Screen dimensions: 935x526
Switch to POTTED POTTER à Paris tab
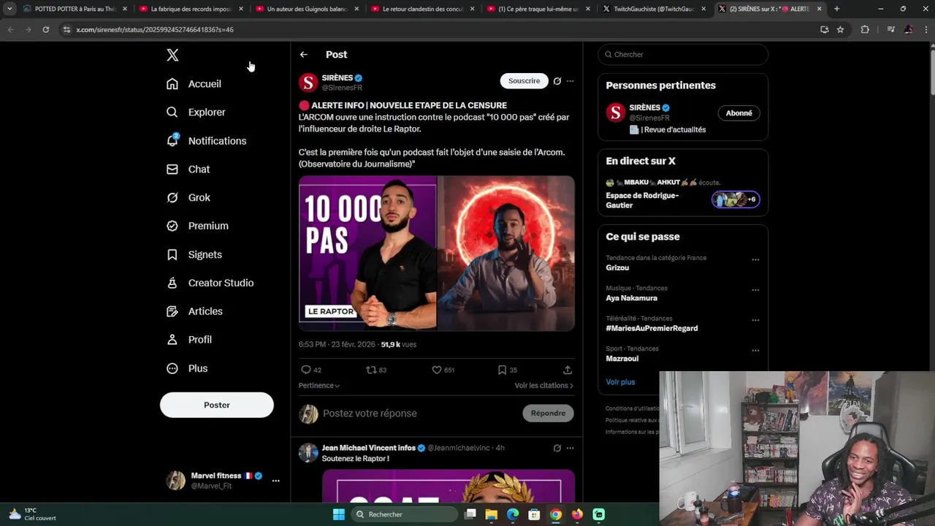(x=75, y=9)
